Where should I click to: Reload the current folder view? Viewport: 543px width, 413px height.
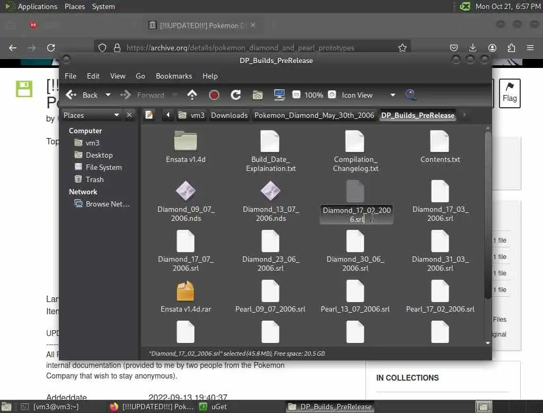236,95
